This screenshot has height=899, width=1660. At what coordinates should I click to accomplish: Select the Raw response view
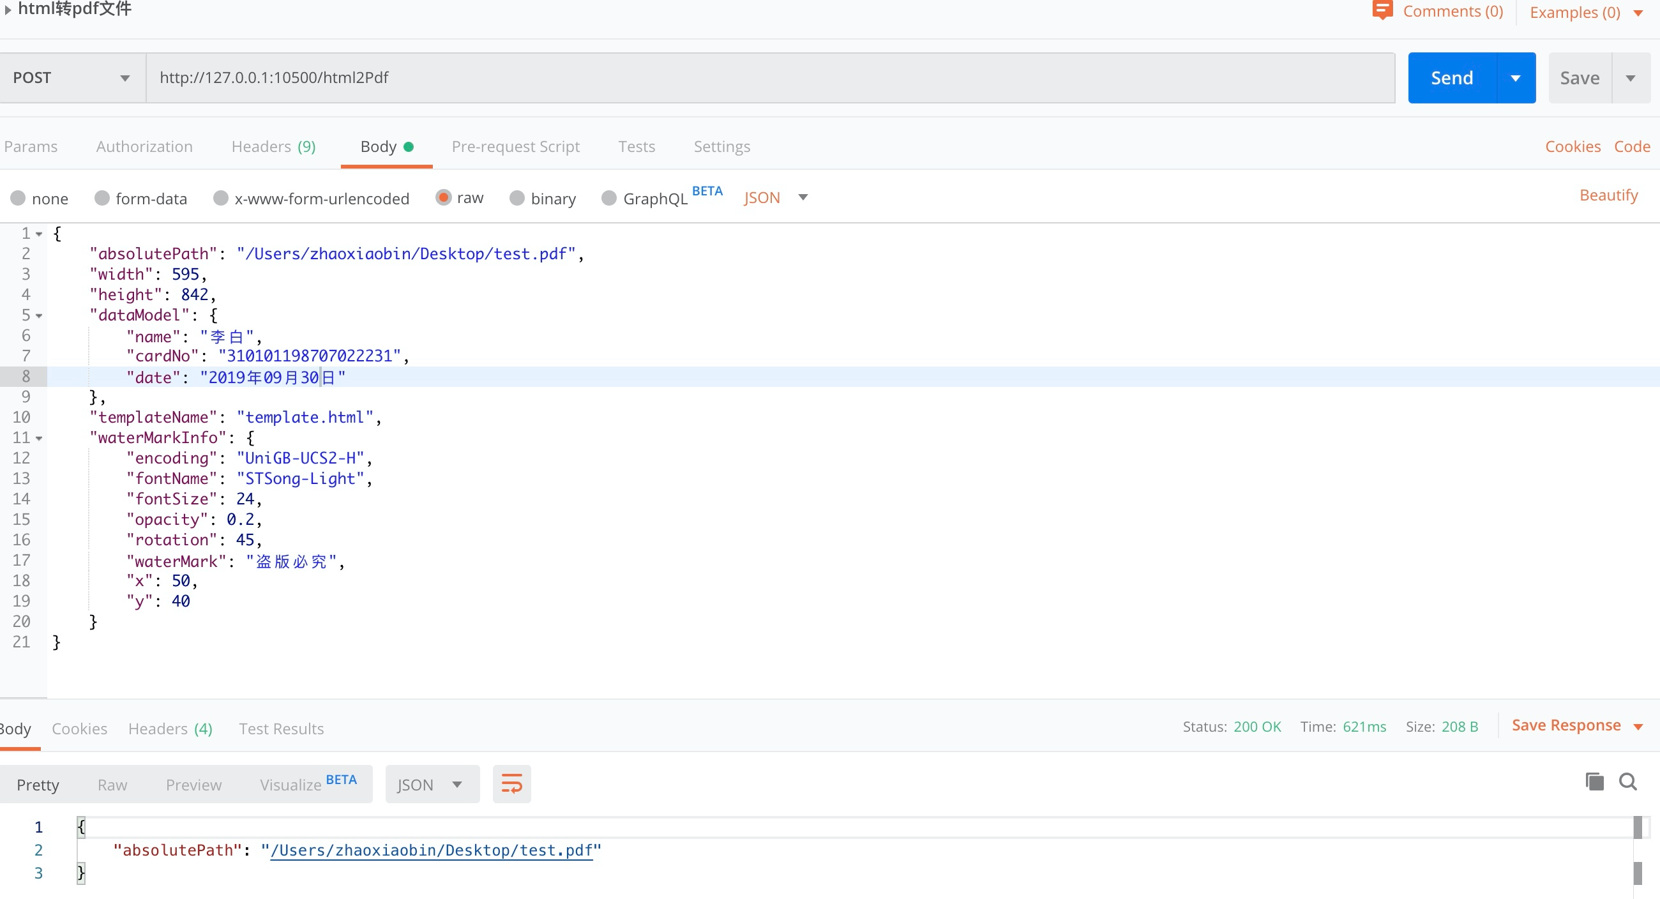112,784
